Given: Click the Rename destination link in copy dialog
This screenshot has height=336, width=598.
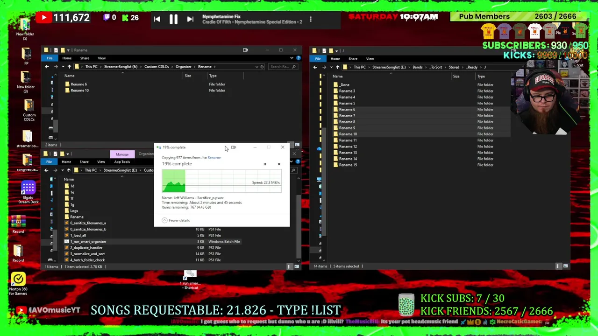Looking at the screenshot, I should pyautogui.click(x=214, y=158).
